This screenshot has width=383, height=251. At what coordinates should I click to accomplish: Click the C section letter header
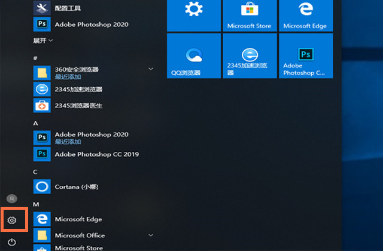tap(35, 172)
